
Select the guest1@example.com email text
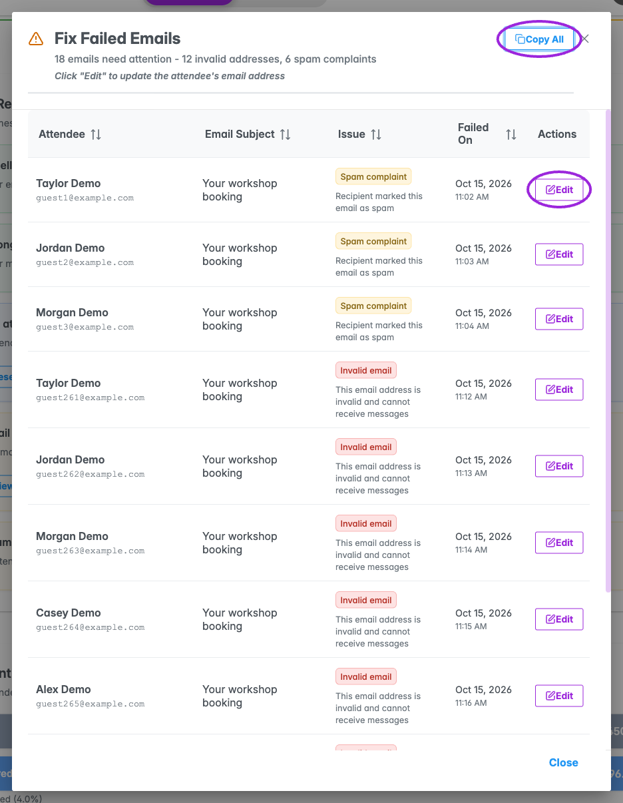pos(85,198)
